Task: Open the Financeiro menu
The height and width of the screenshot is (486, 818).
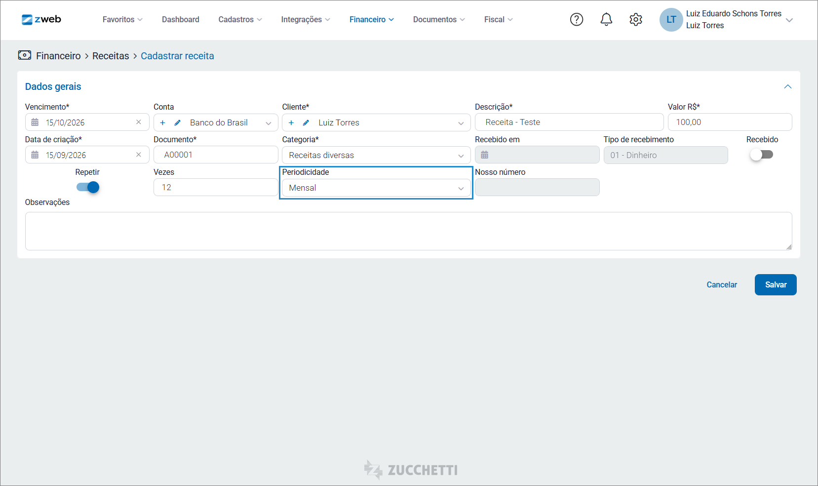Action: 372,19
